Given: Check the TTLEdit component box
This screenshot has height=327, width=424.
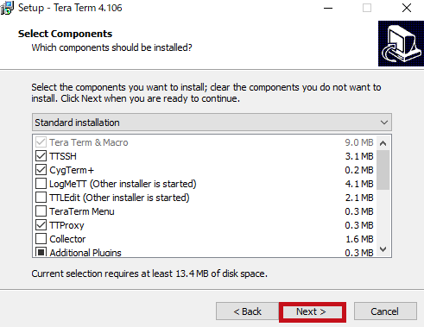Looking at the screenshot, I should coord(41,198).
